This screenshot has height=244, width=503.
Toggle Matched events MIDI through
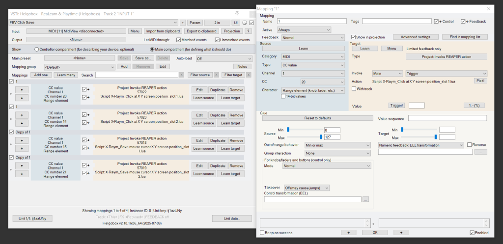click(x=179, y=40)
